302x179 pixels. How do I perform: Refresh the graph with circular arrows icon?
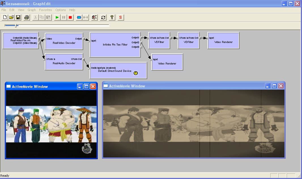point(103,18)
